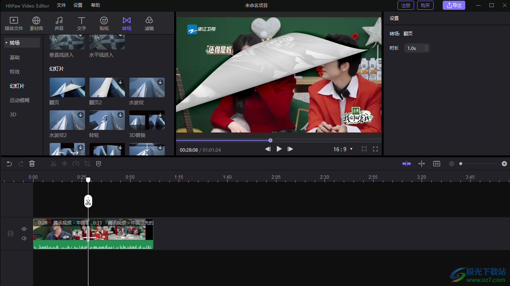Viewport: 510px width, 286px height.
Task: Select the first clip labeled 0:28
Action: (60, 234)
